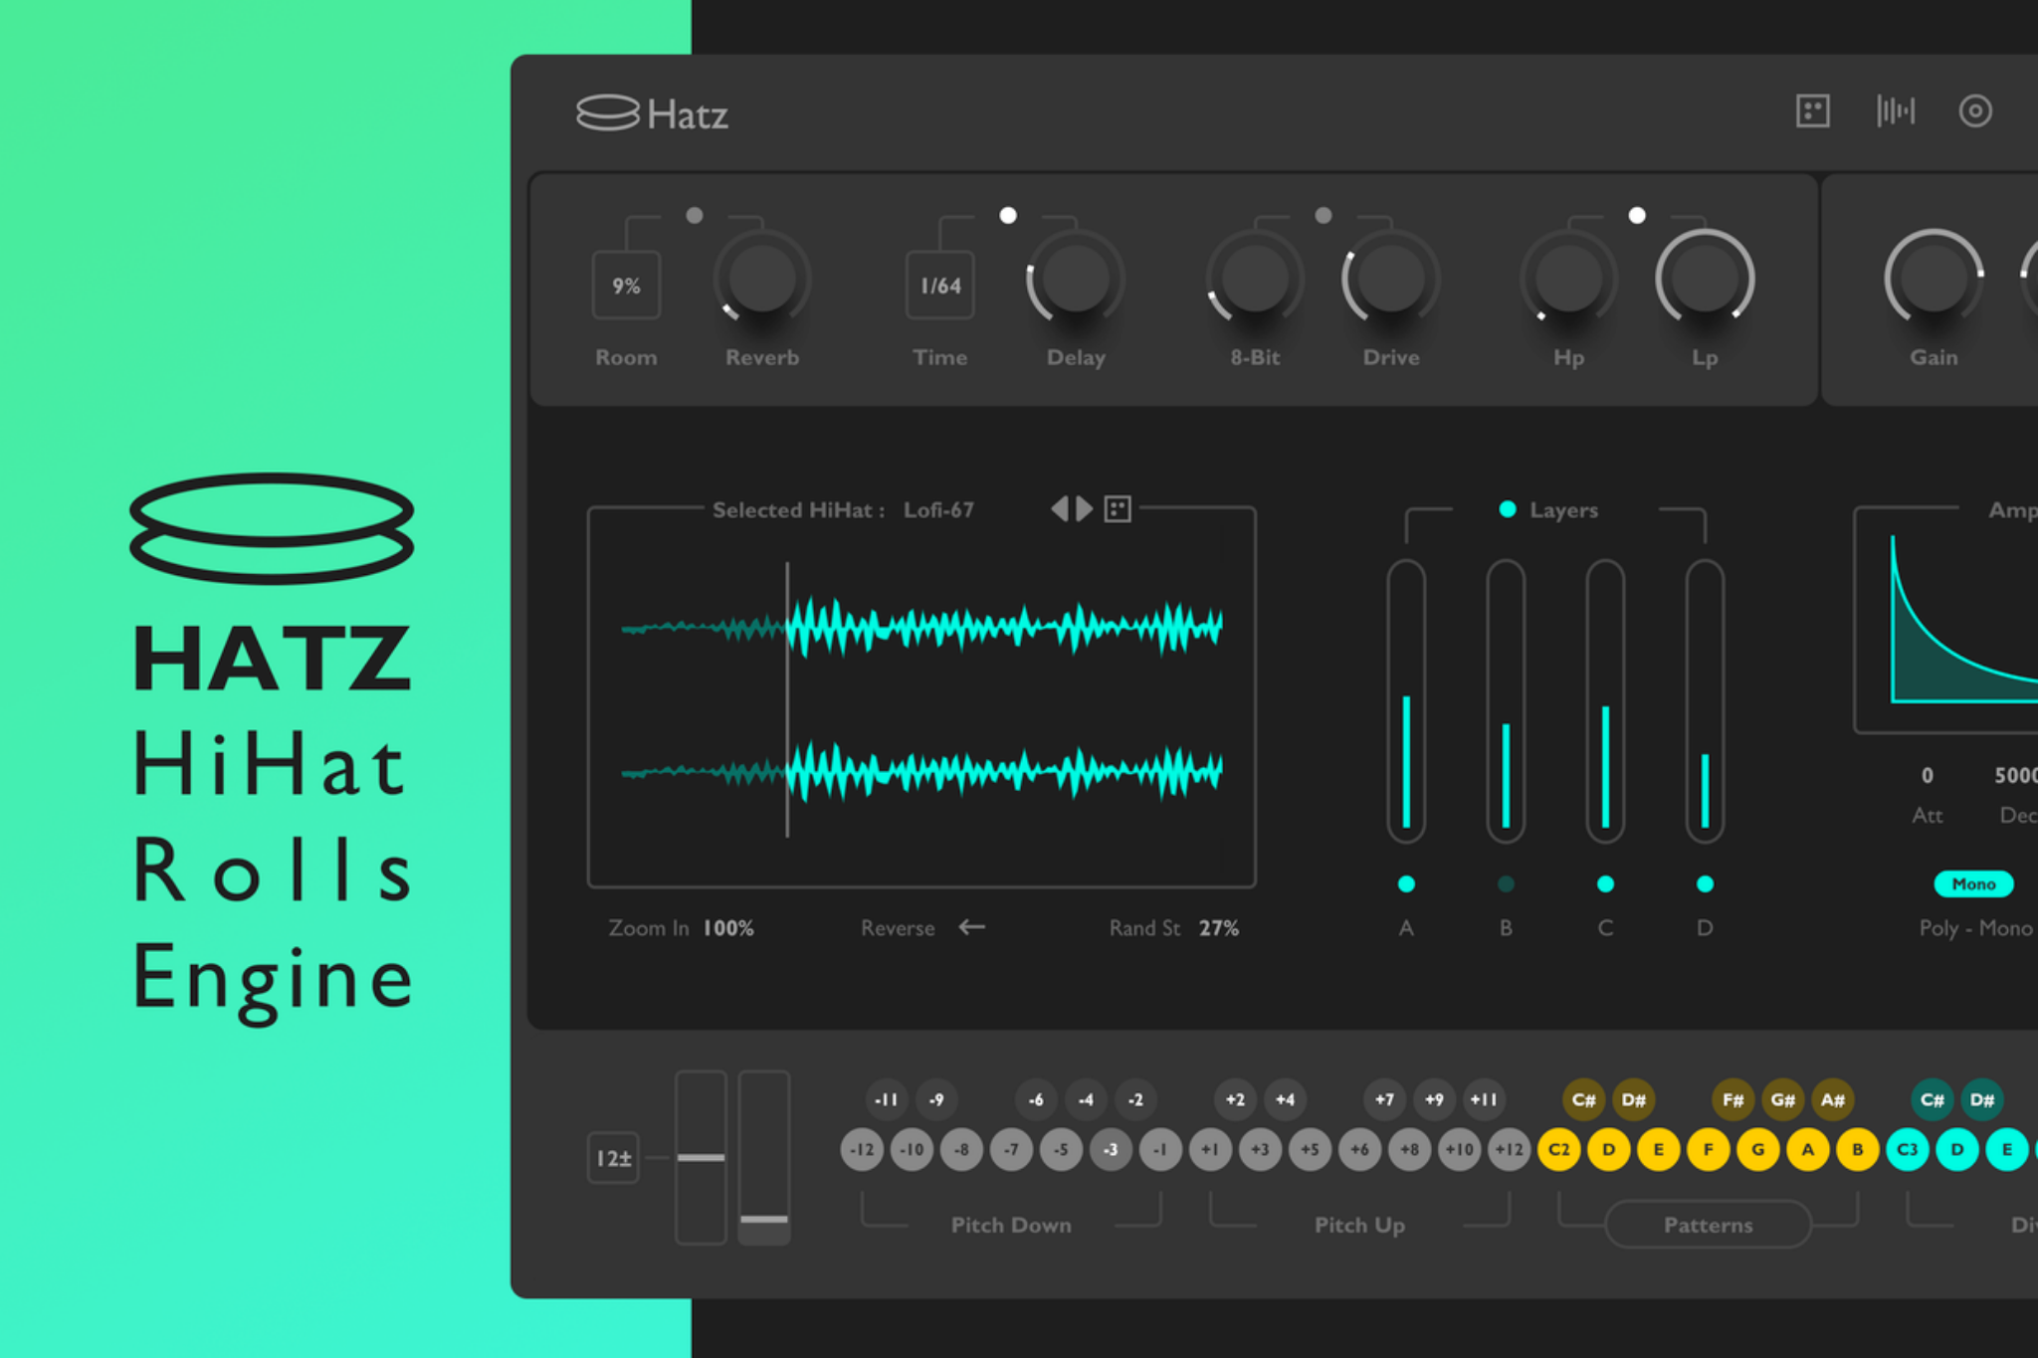Click the -7 pitch down key
The height and width of the screenshot is (1358, 2038).
(1011, 1149)
